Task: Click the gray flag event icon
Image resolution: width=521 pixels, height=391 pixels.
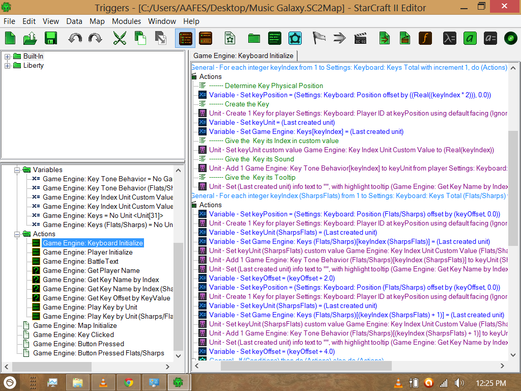Action: pyautogui.click(x=319, y=38)
